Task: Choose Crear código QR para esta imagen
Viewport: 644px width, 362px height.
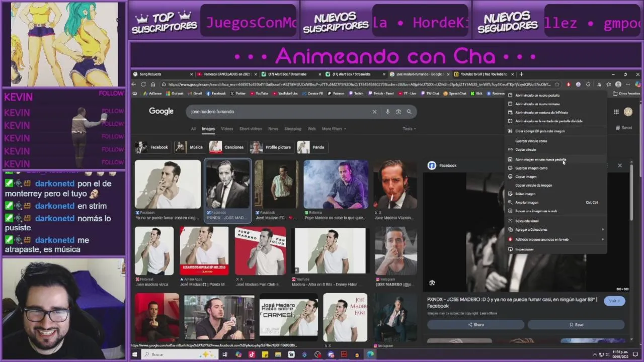Action: coord(556,131)
